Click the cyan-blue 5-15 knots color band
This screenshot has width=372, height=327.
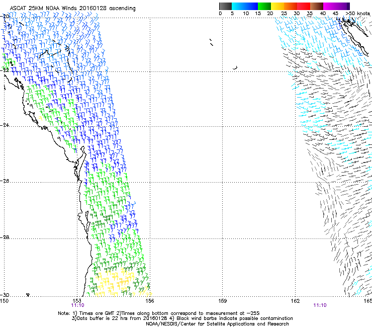coord(245,6)
